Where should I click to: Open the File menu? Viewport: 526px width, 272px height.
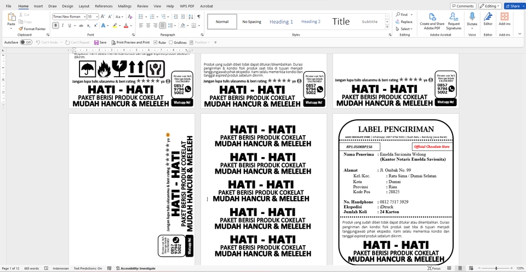[x=8, y=6]
